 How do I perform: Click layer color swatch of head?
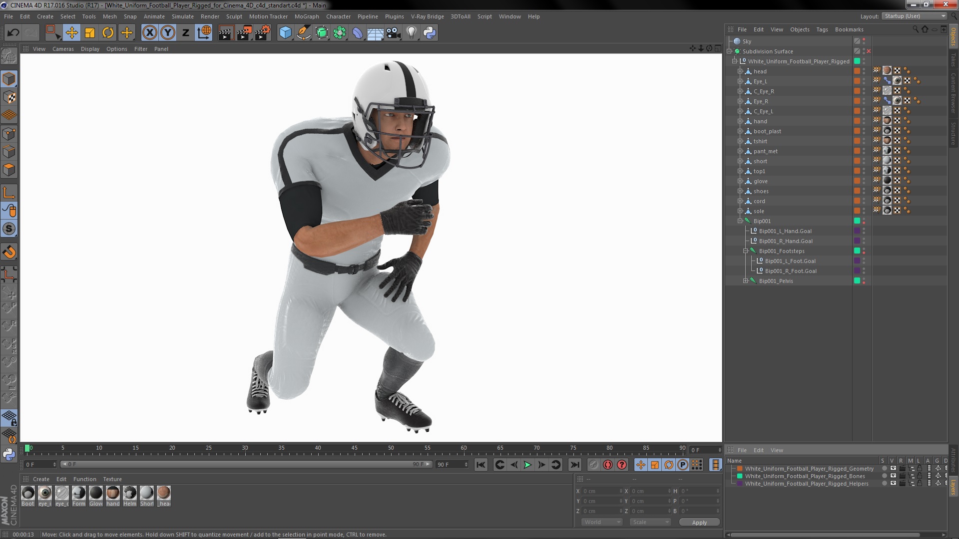click(857, 71)
